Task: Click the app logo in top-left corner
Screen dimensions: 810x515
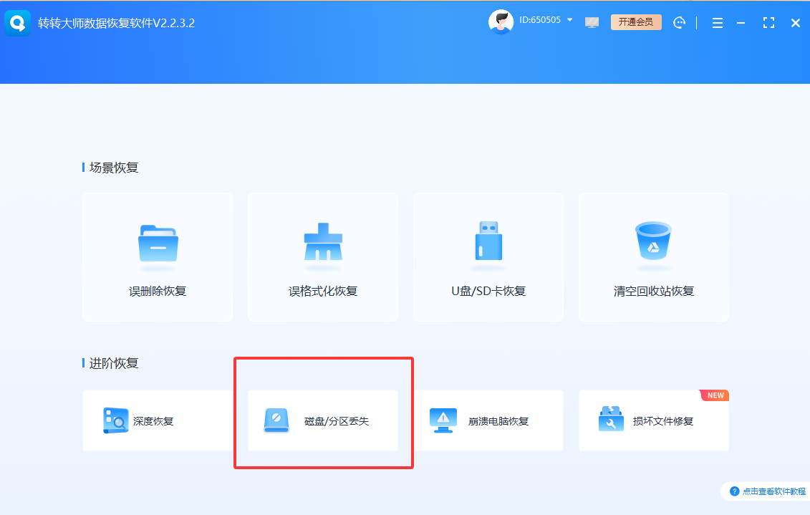Action: point(16,22)
